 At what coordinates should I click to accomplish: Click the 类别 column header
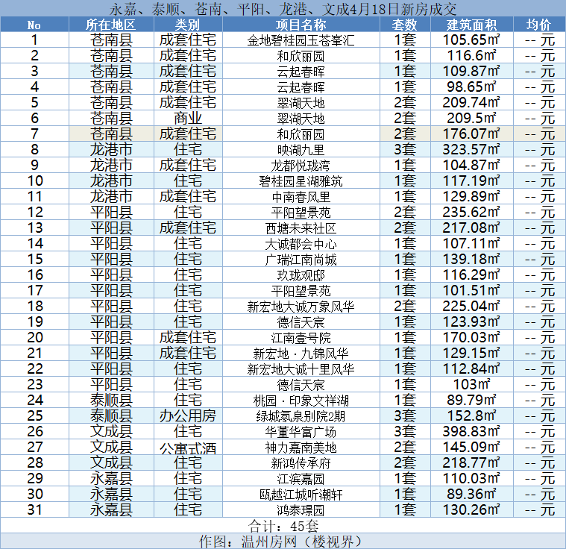(x=188, y=25)
